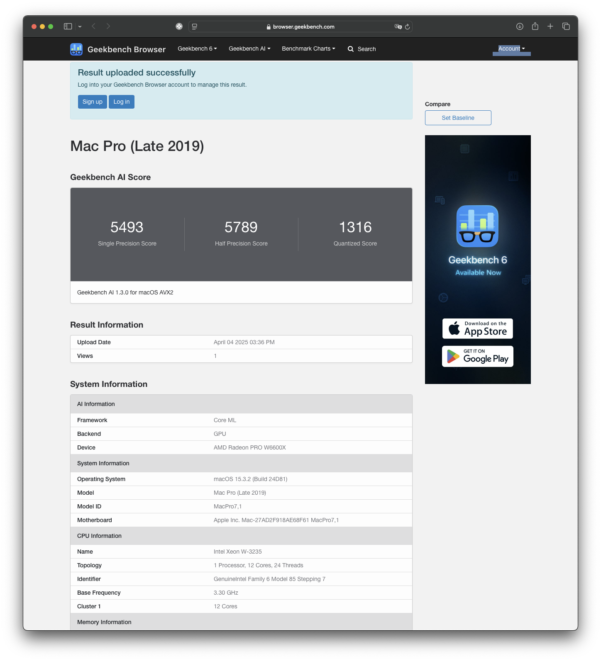
Task: Go back with the back arrow
Action: pos(94,27)
